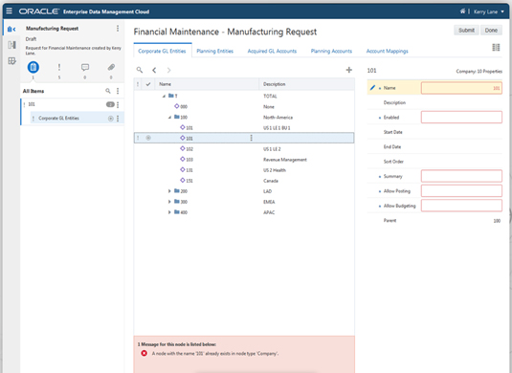The width and height of the screenshot is (512, 373).
Task: Select node 103 Revenue Management
Action: (x=244, y=160)
